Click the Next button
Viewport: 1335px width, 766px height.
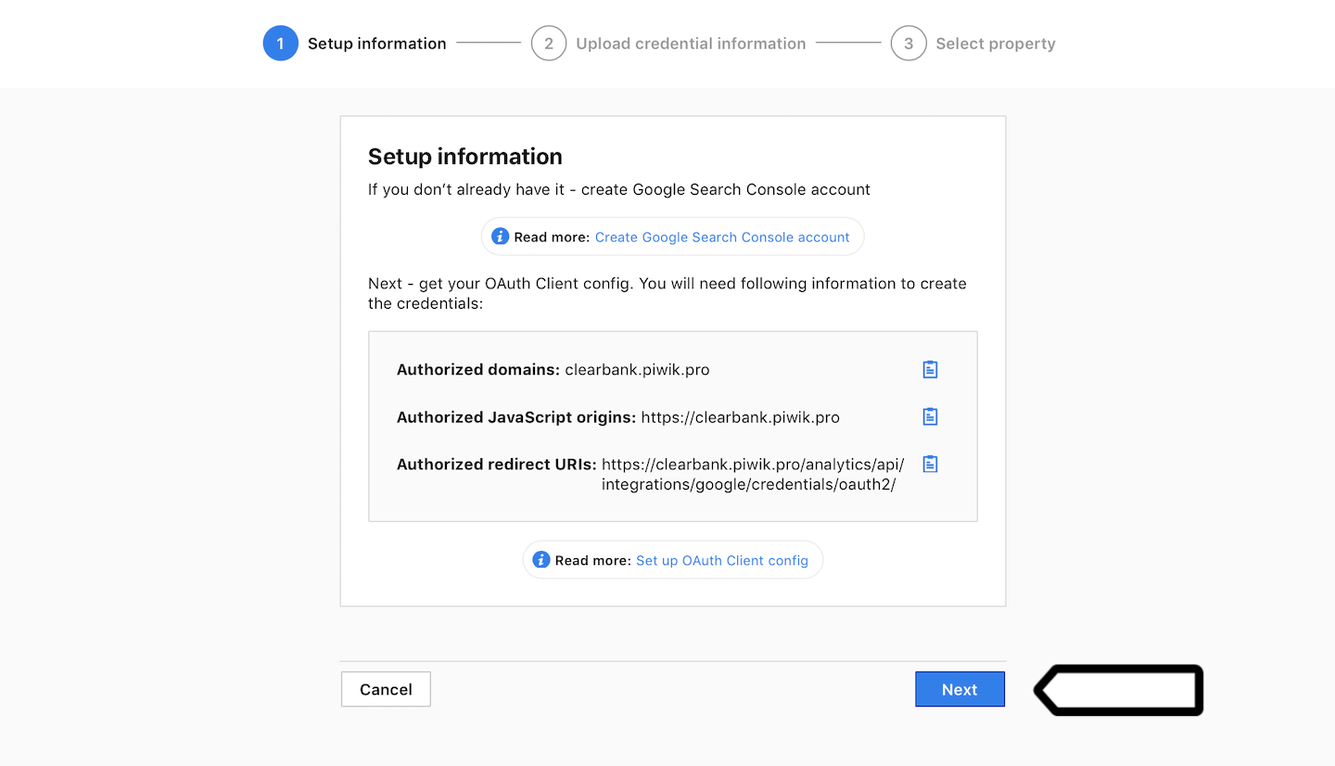pos(960,689)
